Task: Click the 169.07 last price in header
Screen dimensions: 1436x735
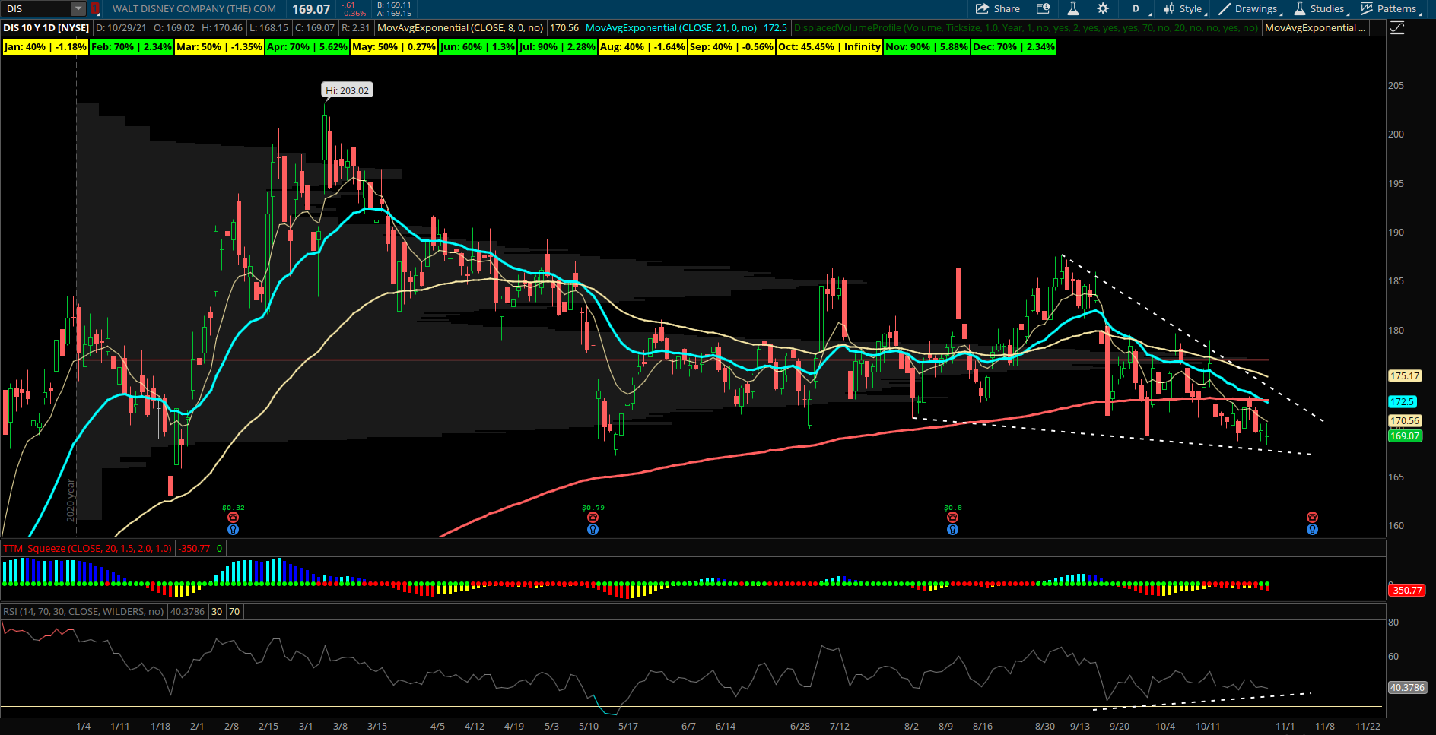Action: click(311, 9)
